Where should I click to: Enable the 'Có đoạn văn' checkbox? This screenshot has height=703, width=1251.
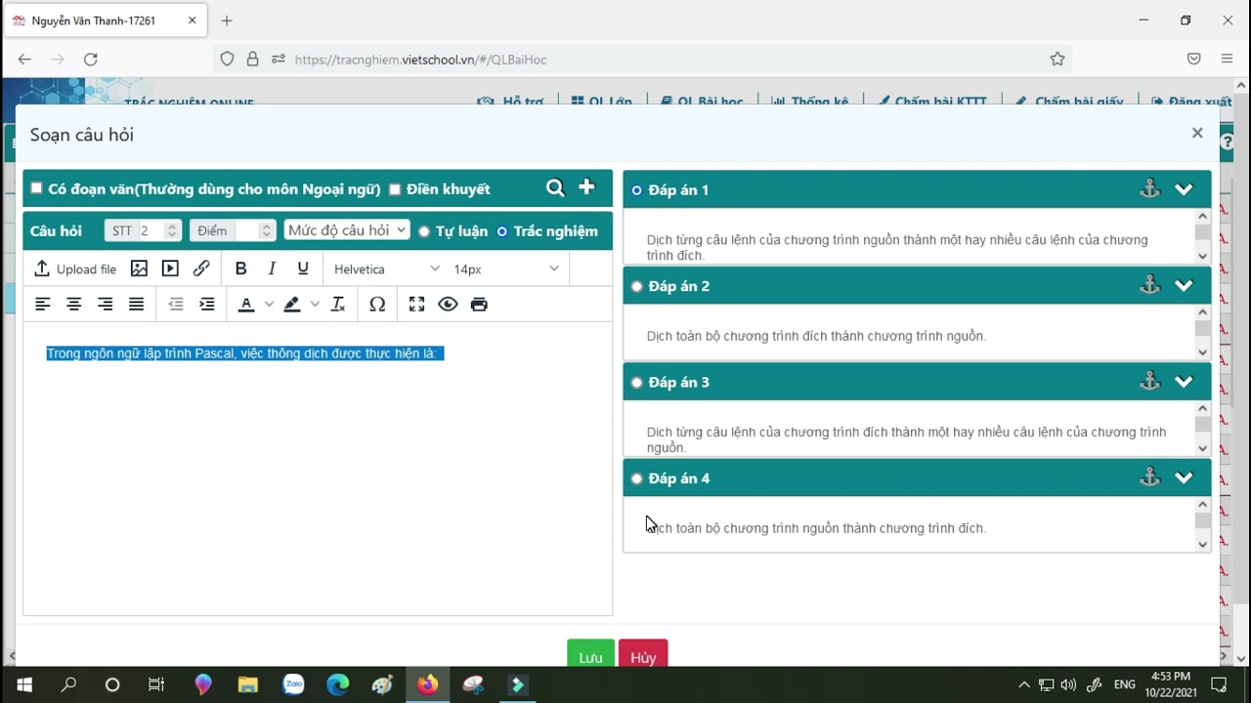(37, 188)
